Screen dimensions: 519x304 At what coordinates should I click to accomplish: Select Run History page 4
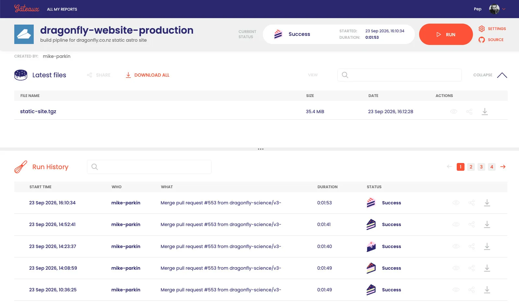492,167
